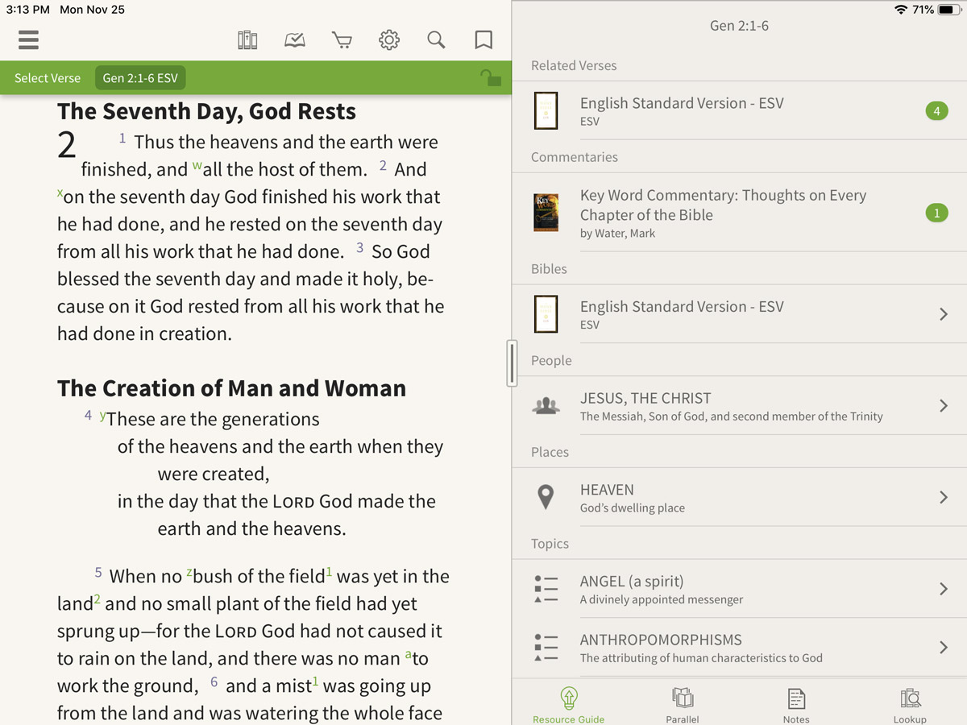Tap the 3:13 PM clock in status bar

point(27,10)
